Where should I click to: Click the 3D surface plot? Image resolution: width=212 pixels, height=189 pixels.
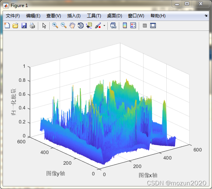(108, 122)
